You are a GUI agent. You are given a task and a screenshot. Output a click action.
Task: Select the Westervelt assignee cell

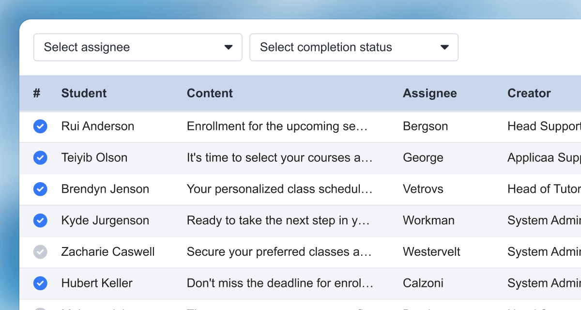(431, 252)
